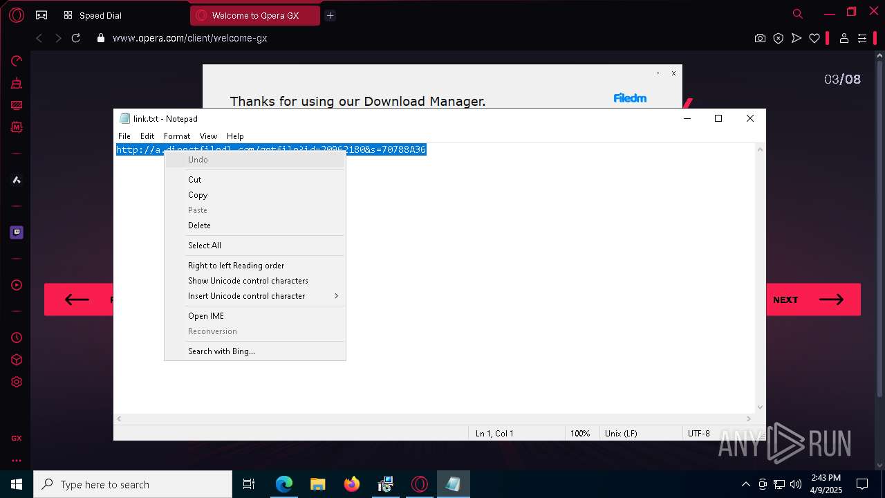
Task: Add page to bookmarks heart icon
Action: 814,38
